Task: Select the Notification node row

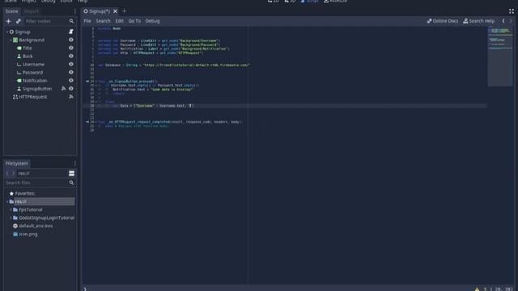Action: pyautogui.click(x=40, y=81)
